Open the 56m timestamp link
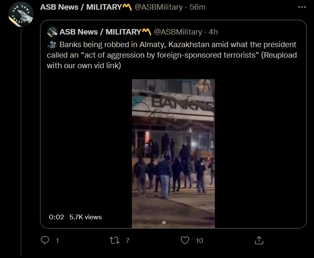Image resolution: width=314 pixels, height=258 pixels. point(197,7)
